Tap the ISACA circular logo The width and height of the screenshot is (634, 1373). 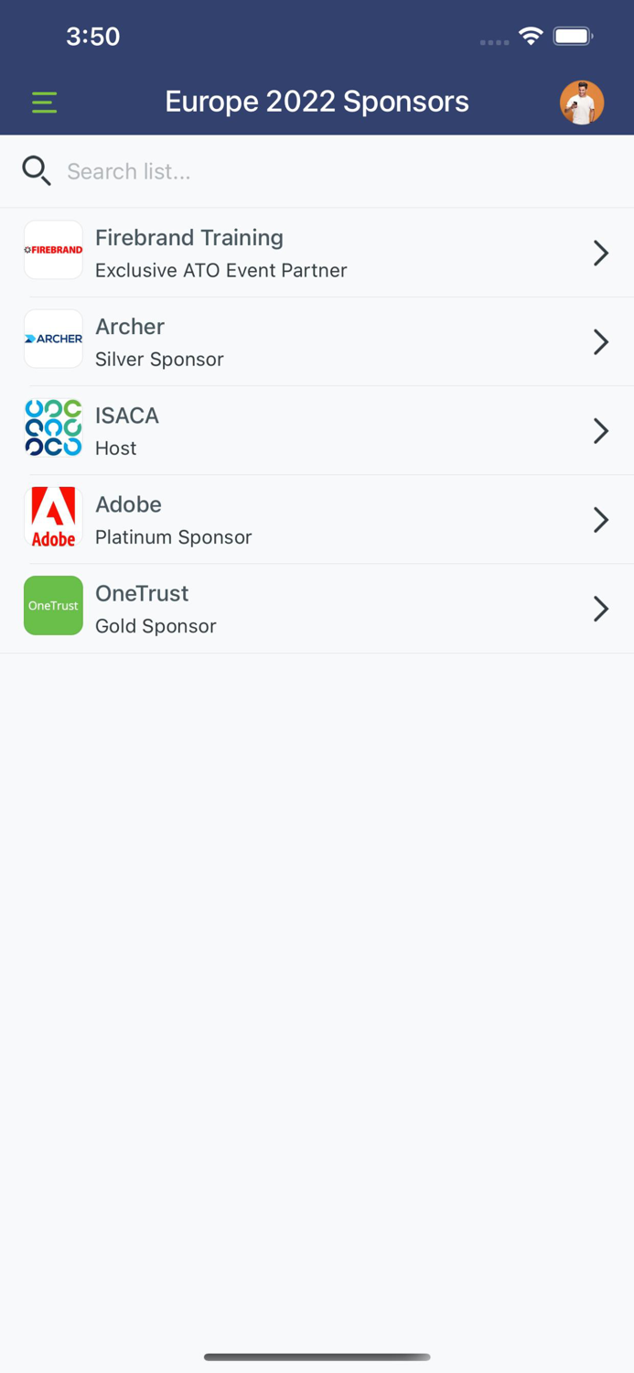click(52, 427)
